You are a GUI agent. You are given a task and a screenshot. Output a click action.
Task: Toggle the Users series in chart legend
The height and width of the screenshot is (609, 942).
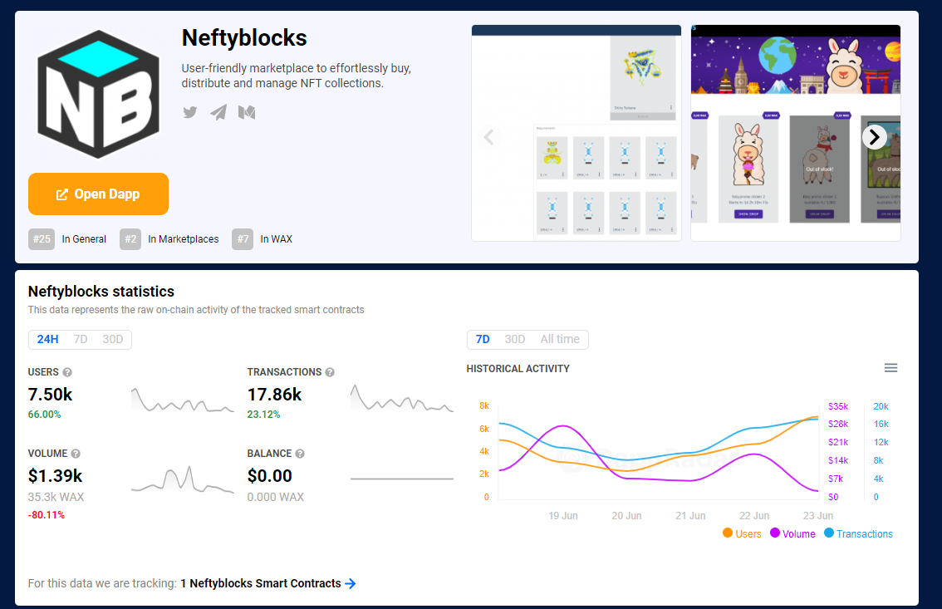point(742,533)
